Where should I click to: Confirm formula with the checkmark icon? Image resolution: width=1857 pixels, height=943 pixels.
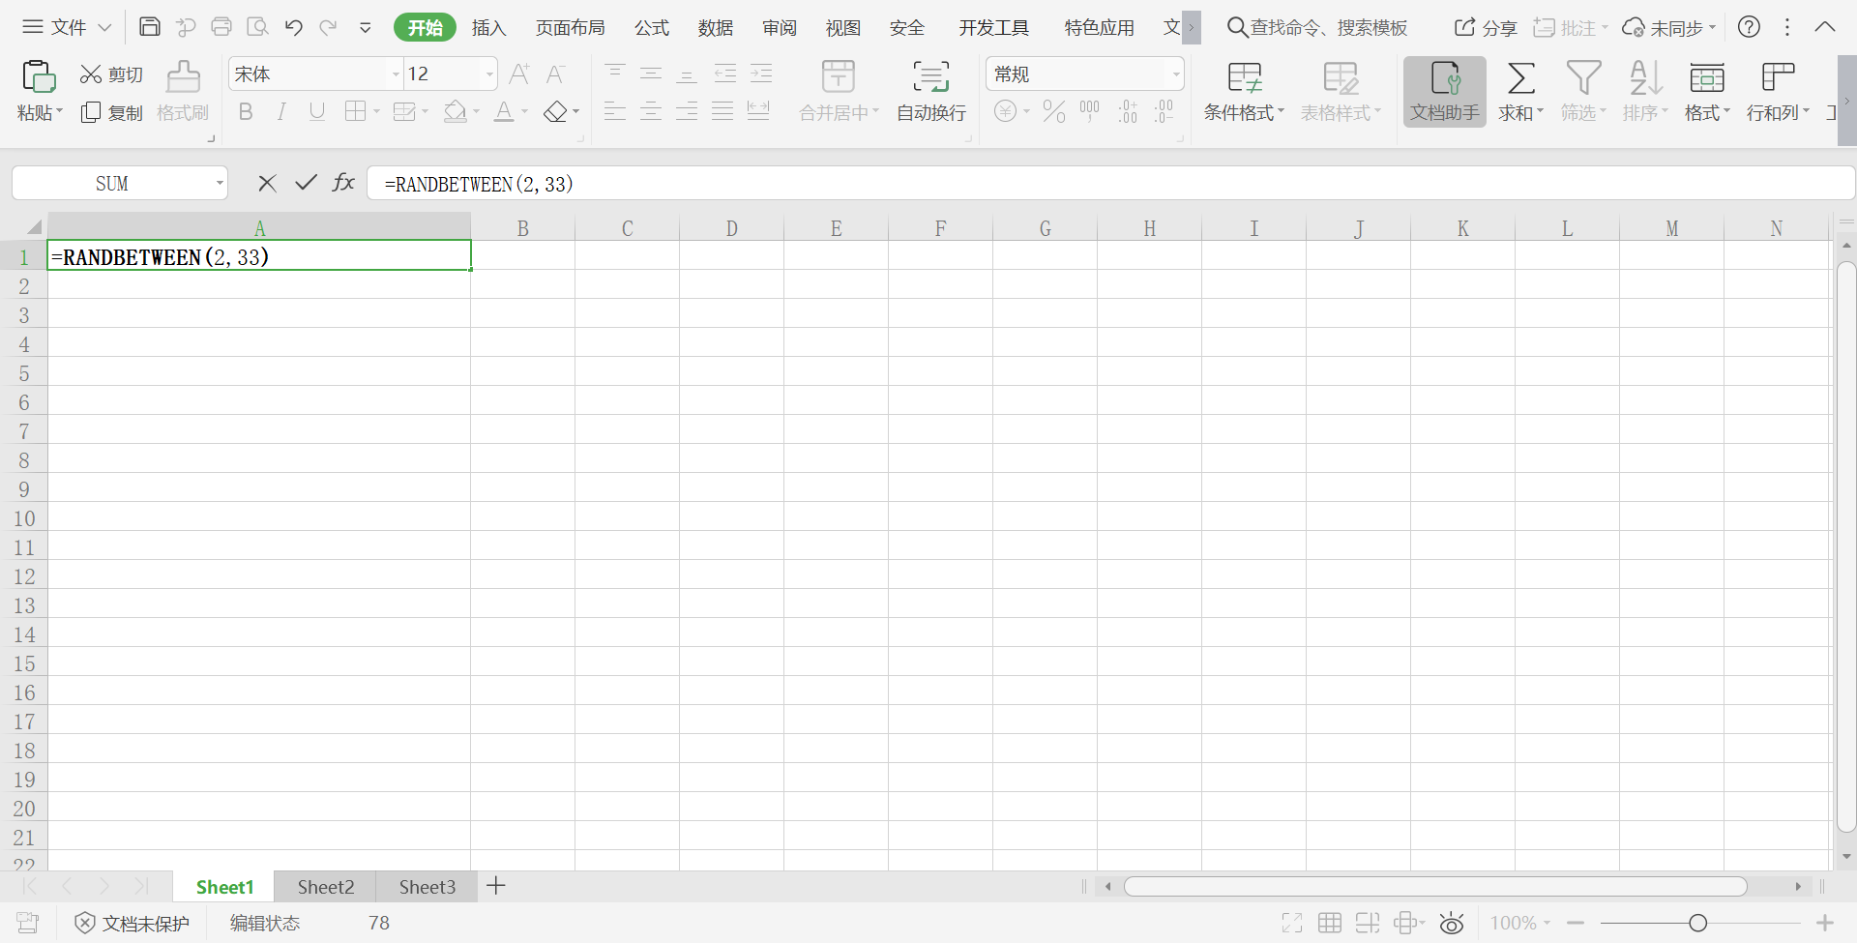[x=306, y=183]
